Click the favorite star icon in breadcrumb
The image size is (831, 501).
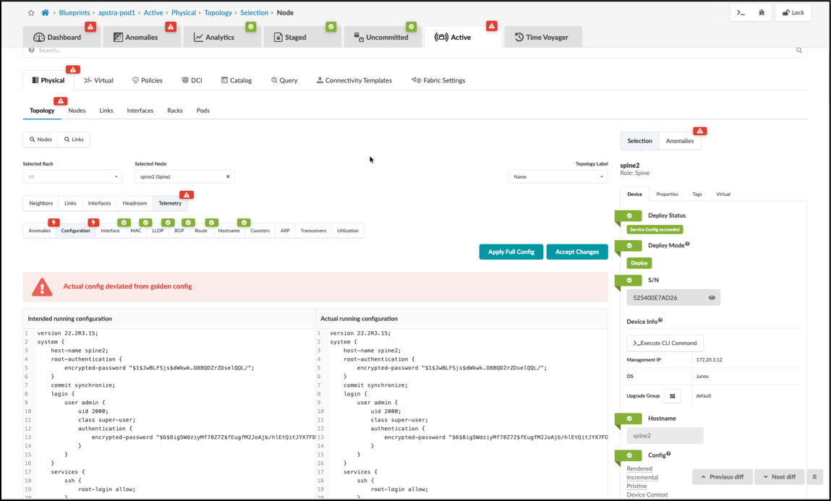tap(31, 13)
